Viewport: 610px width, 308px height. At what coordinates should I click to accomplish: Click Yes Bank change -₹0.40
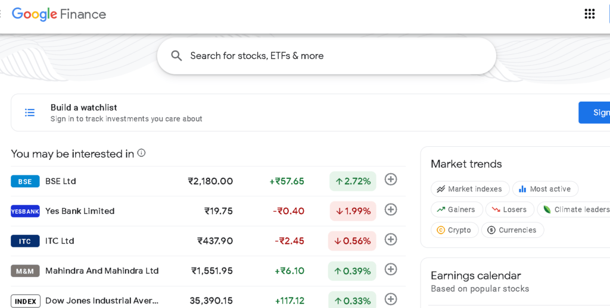(x=288, y=211)
